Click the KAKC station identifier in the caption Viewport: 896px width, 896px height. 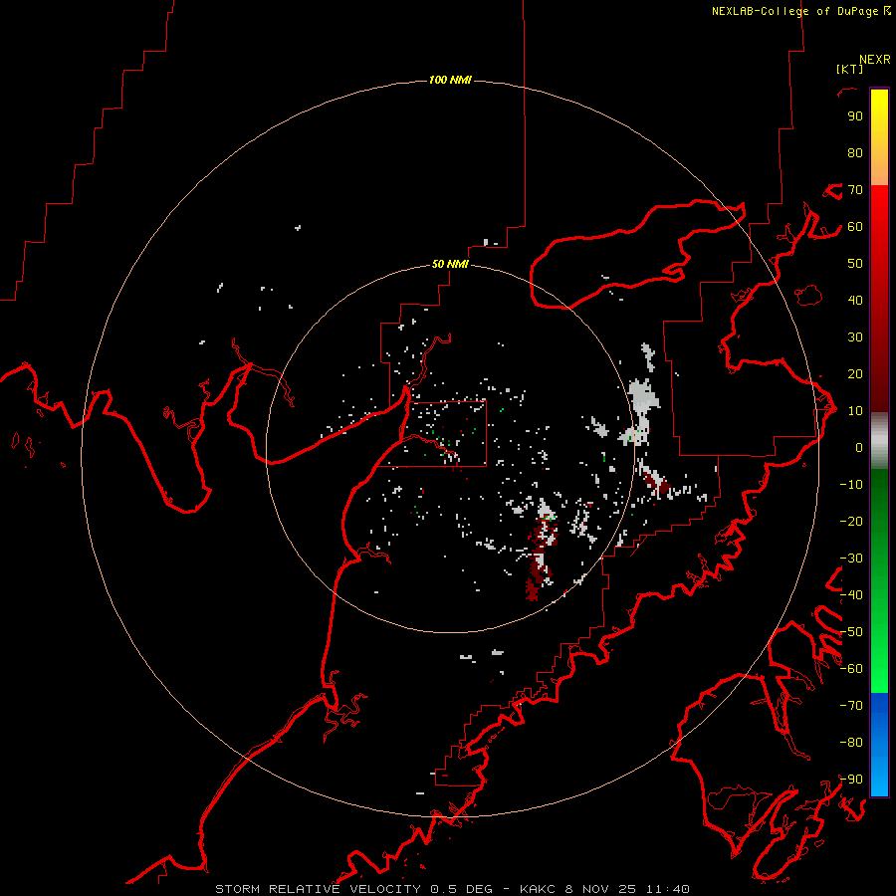click(x=538, y=889)
